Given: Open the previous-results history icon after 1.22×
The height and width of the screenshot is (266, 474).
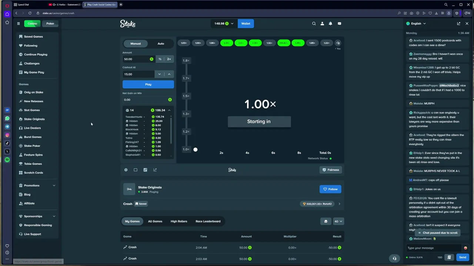Looking at the screenshot, I should pyautogui.click(x=338, y=43).
